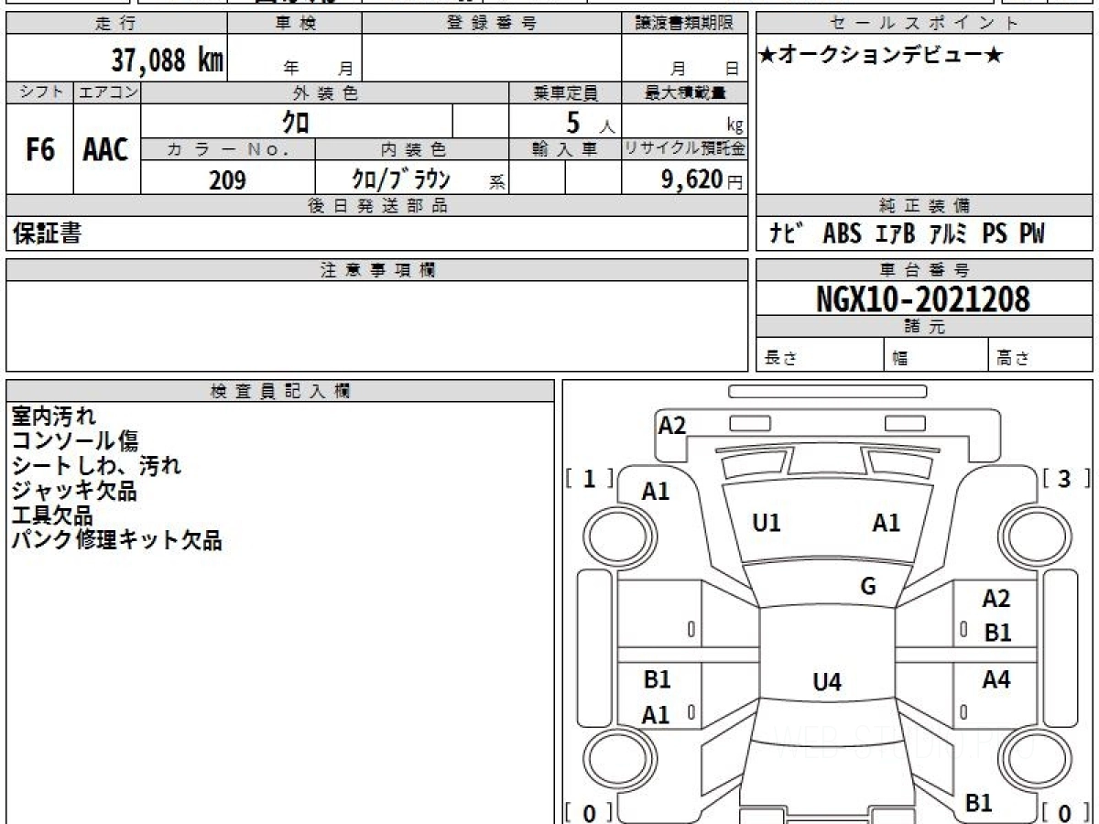The height and width of the screenshot is (824, 1099).
Task: Click the 車検 header cell
Action: click(x=295, y=24)
